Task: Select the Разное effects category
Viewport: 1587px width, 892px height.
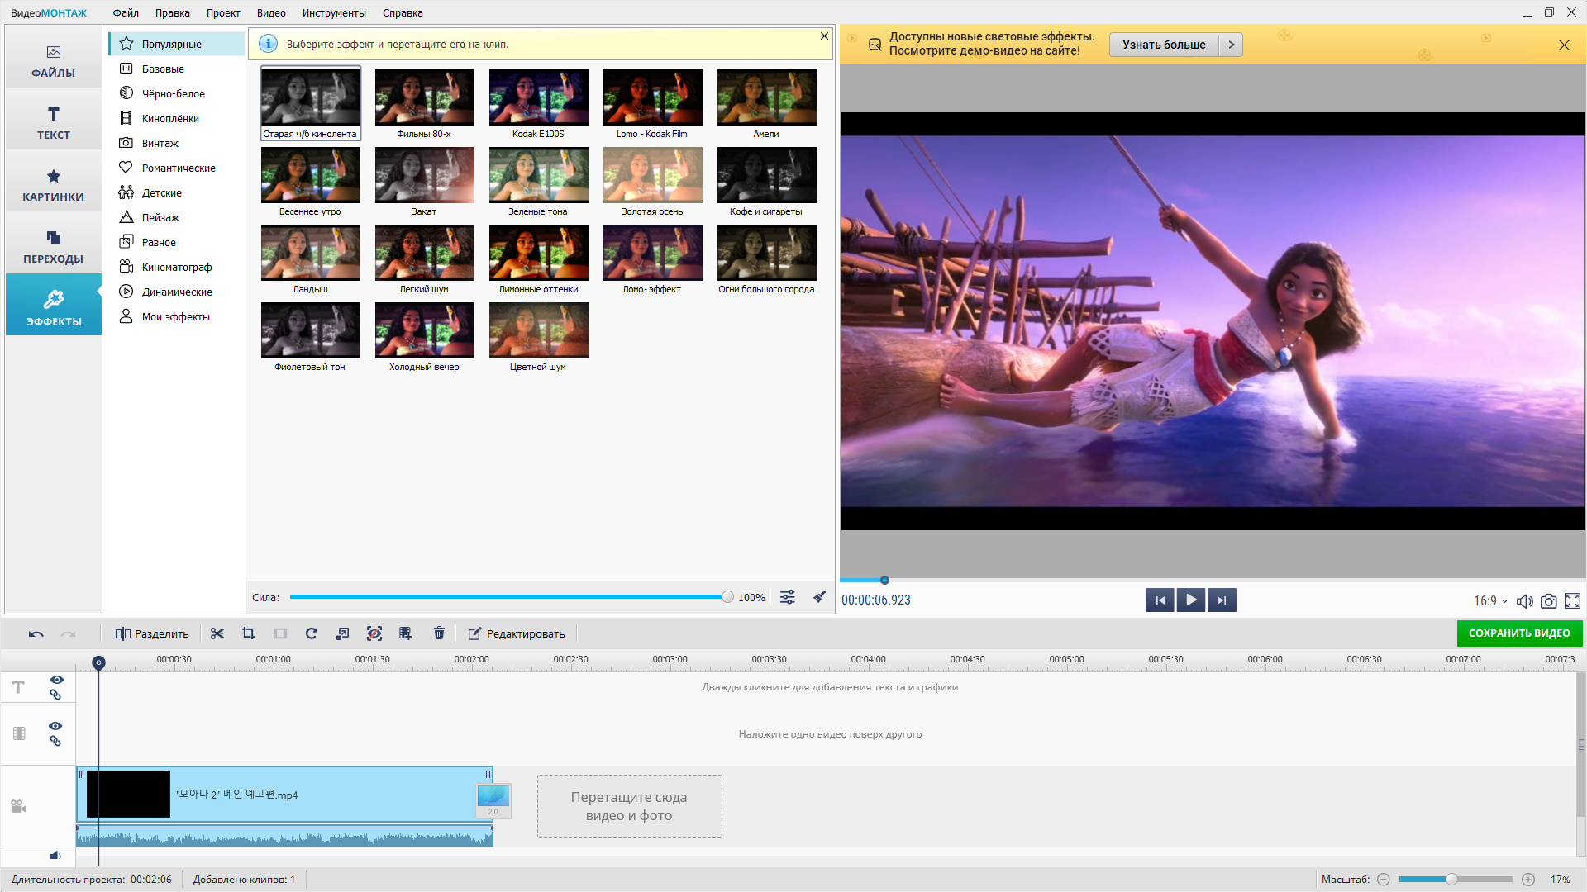Action: tap(176, 242)
